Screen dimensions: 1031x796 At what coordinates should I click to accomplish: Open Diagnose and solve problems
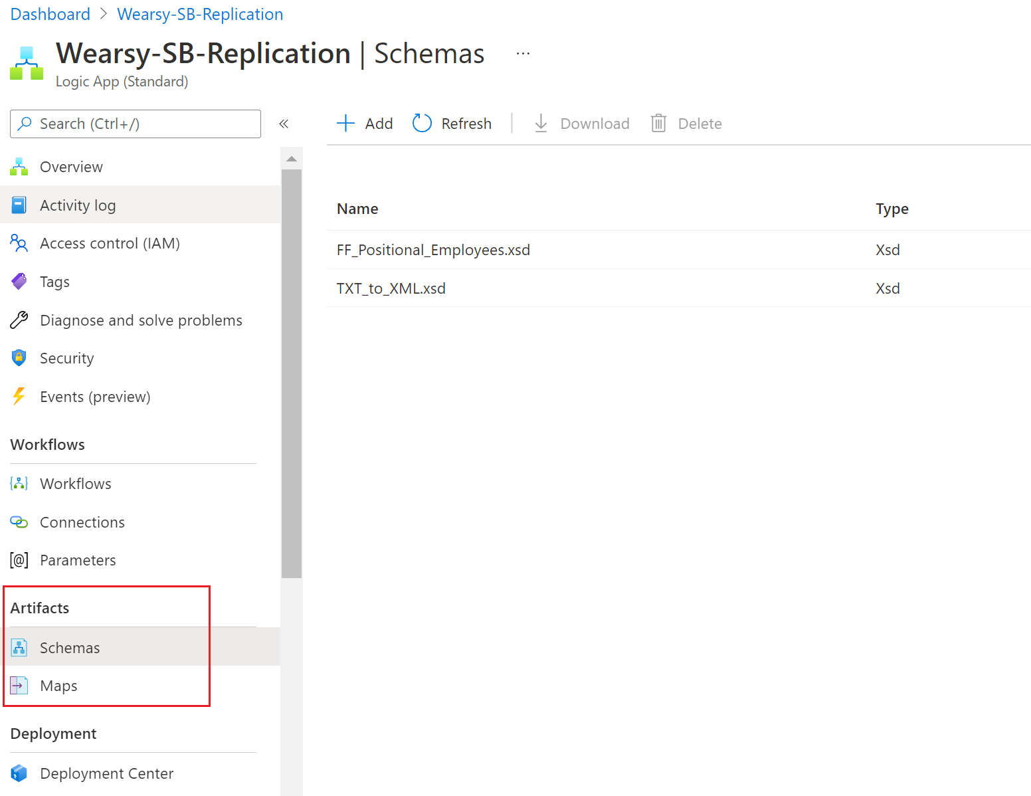pyautogui.click(x=141, y=320)
